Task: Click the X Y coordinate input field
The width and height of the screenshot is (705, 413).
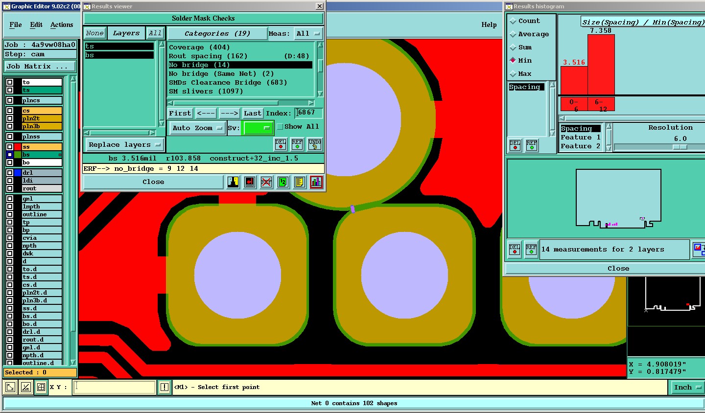Action: (115, 387)
